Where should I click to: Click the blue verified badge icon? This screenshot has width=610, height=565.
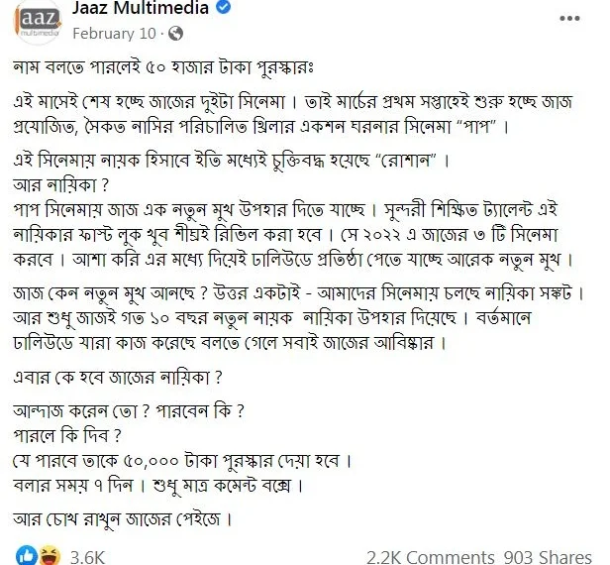tap(224, 7)
